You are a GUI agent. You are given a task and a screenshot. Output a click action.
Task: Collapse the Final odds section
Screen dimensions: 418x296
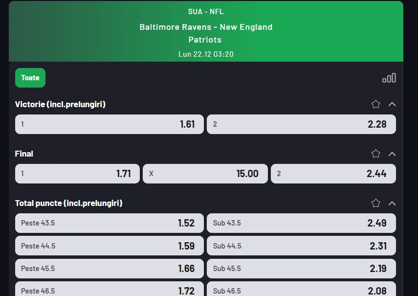(x=392, y=153)
